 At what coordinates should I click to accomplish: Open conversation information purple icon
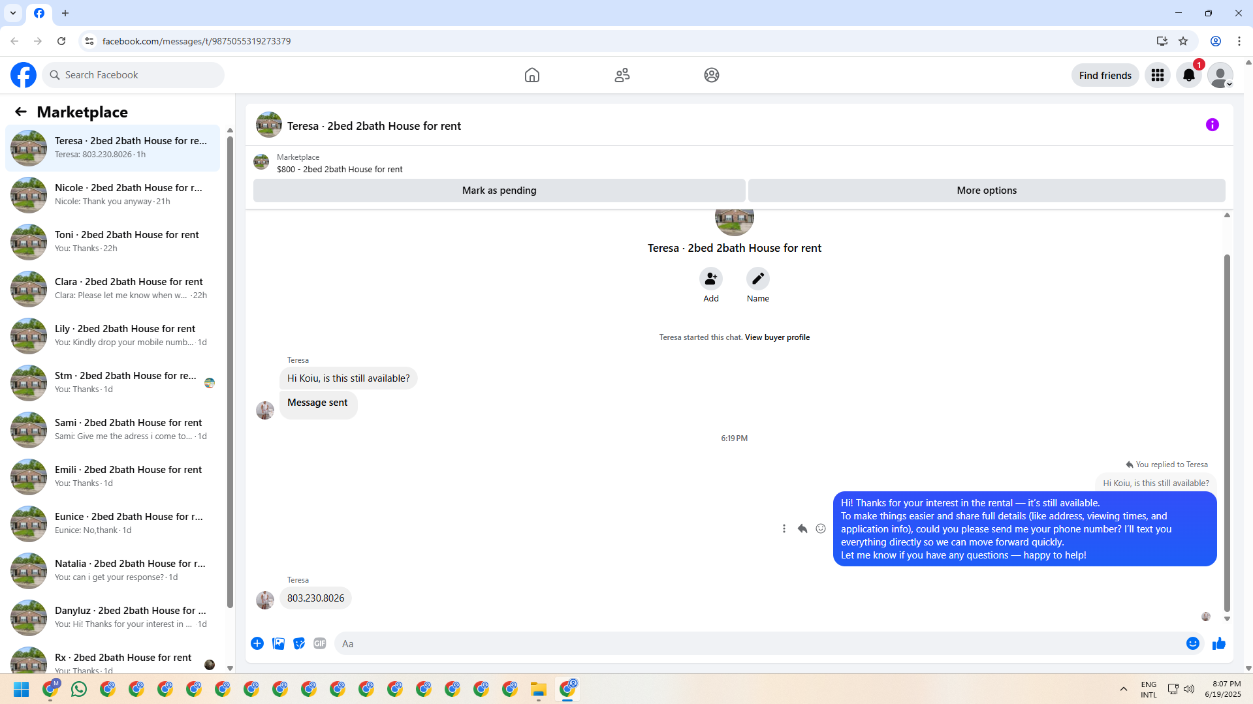1213,125
